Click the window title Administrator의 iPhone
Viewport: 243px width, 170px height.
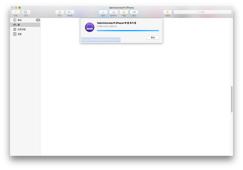click(x=122, y=8)
